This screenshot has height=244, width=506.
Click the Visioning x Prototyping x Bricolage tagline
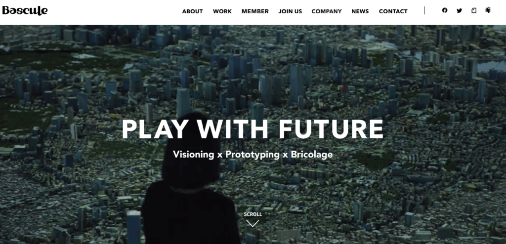(253, 155)
